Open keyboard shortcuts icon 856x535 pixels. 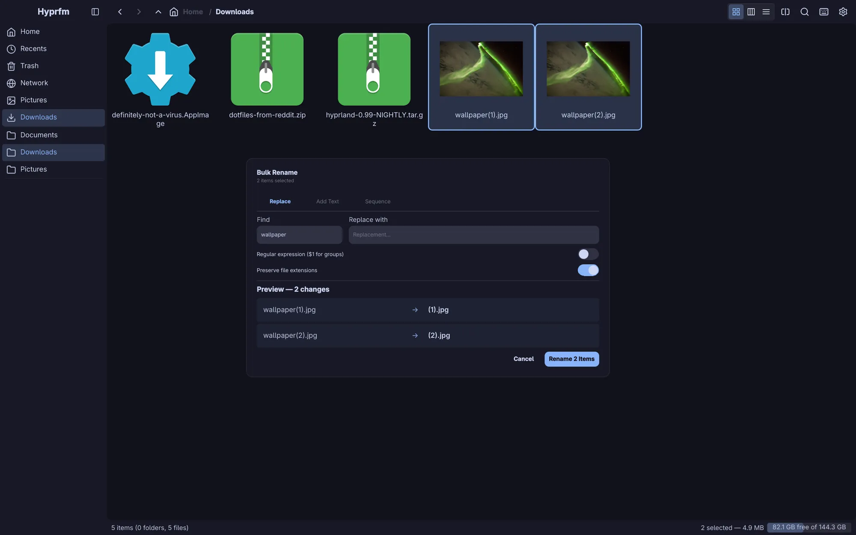coord(823,12)
